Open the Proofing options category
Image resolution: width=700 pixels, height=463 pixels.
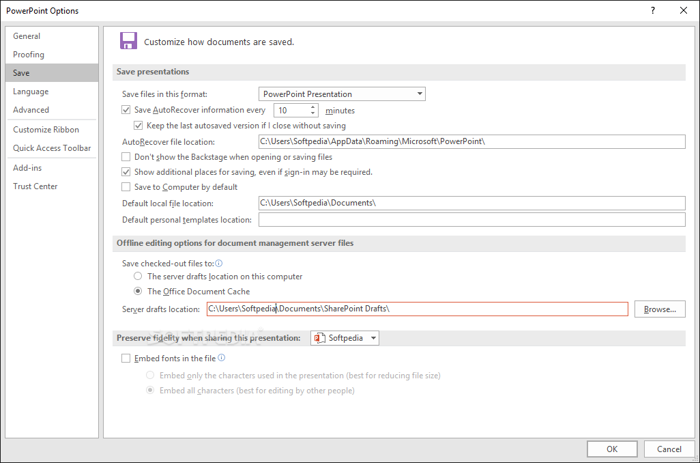(52, 55)
